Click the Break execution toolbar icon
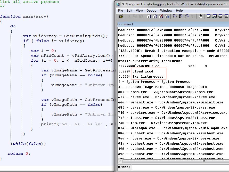This screenshot has height=172, width=229. click(x=167, y=16)
